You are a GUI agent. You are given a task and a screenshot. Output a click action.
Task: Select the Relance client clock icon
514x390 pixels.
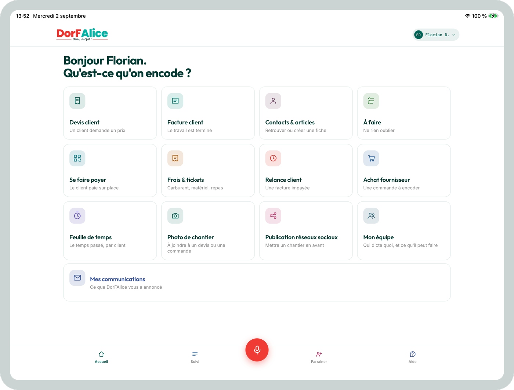tap(273, 158)
